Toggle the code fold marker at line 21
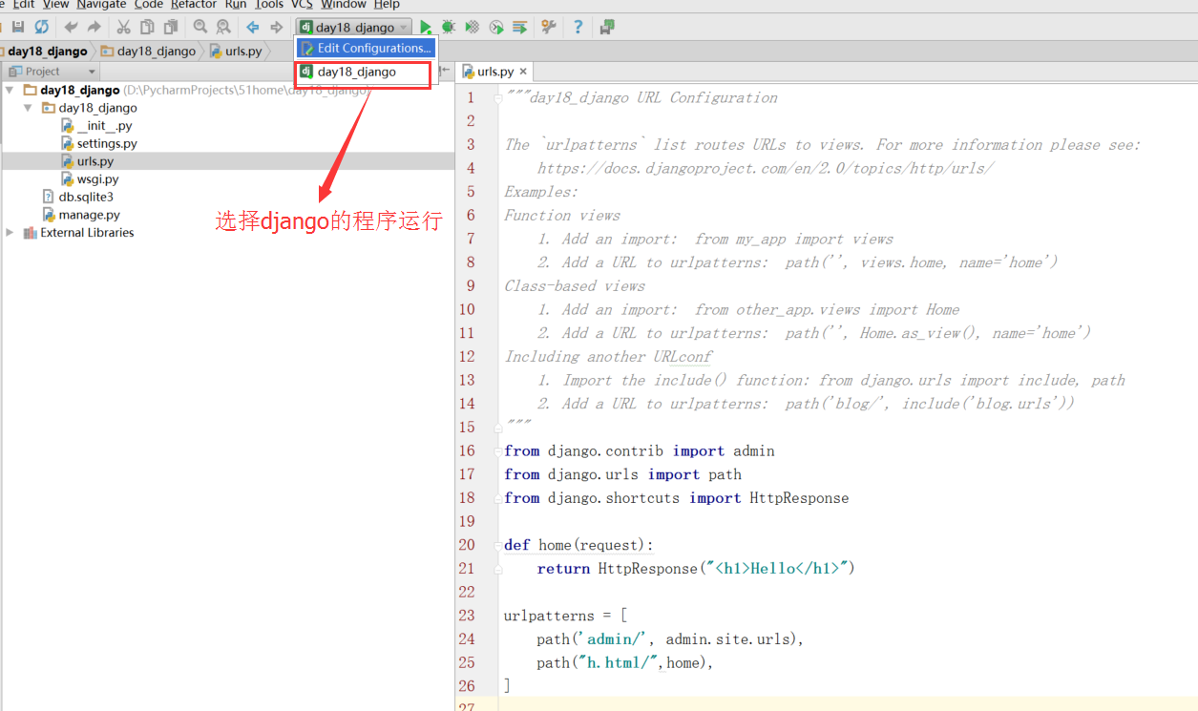This screenshot has height=711, width=1198. coord(498,569)
